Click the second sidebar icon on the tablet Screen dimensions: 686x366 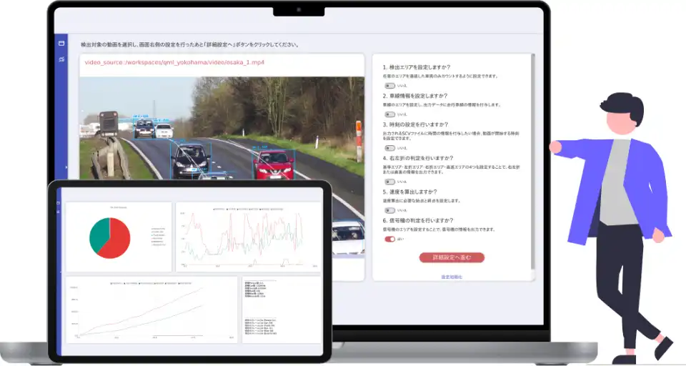58,213
